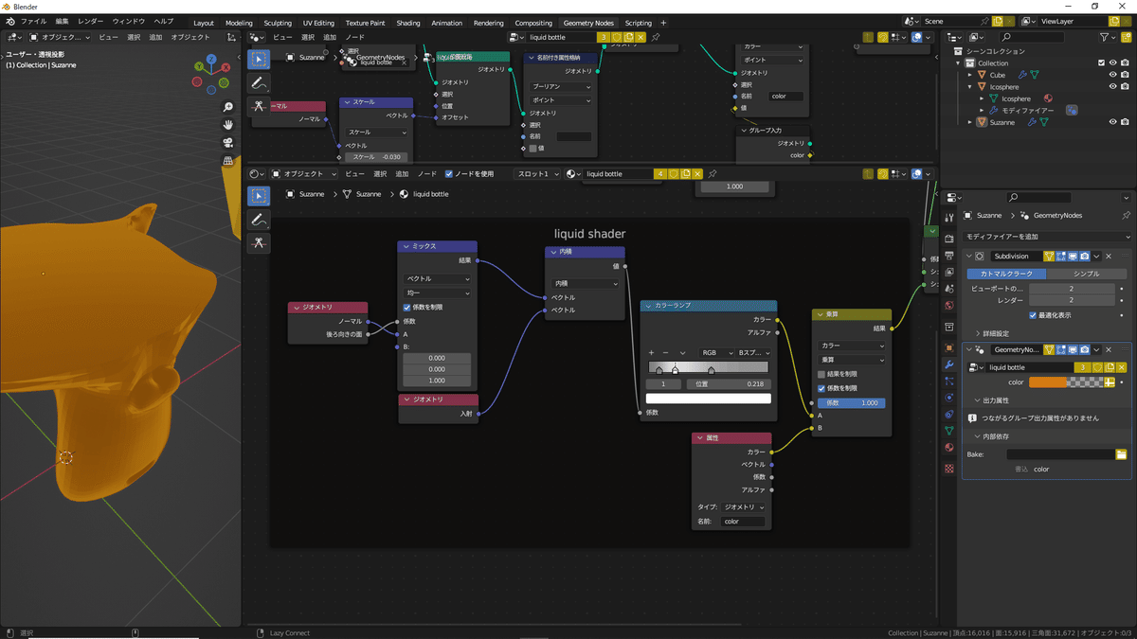
Task: Click the color ramp 位置 0.218 field
Action: click(727, 384)
